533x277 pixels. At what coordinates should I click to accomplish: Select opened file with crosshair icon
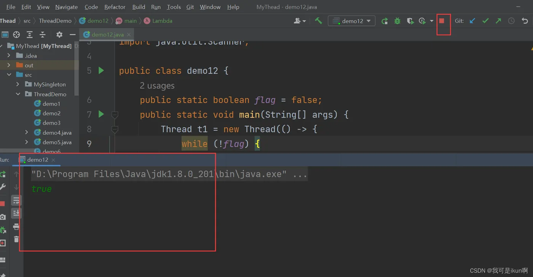16,35
